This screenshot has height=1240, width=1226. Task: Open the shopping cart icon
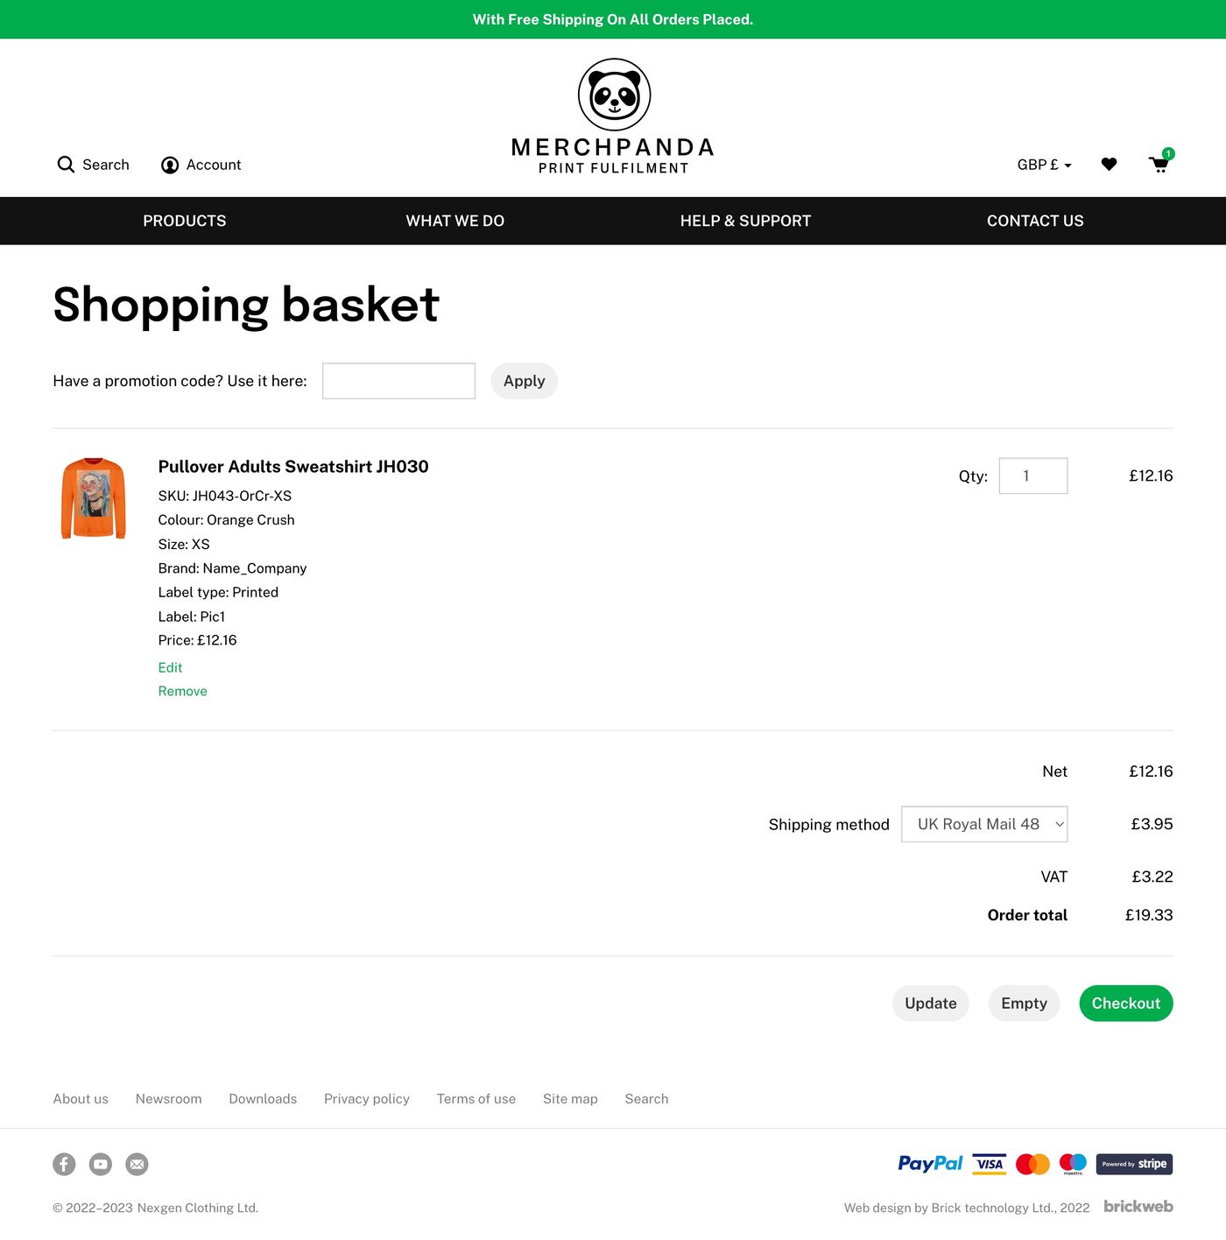[x=1159, y=164]
